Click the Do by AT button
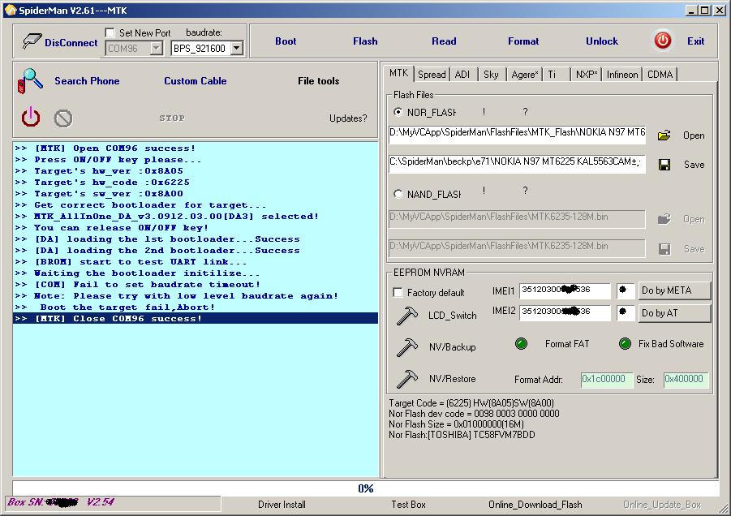731x516 pixels. pos(674,313)
